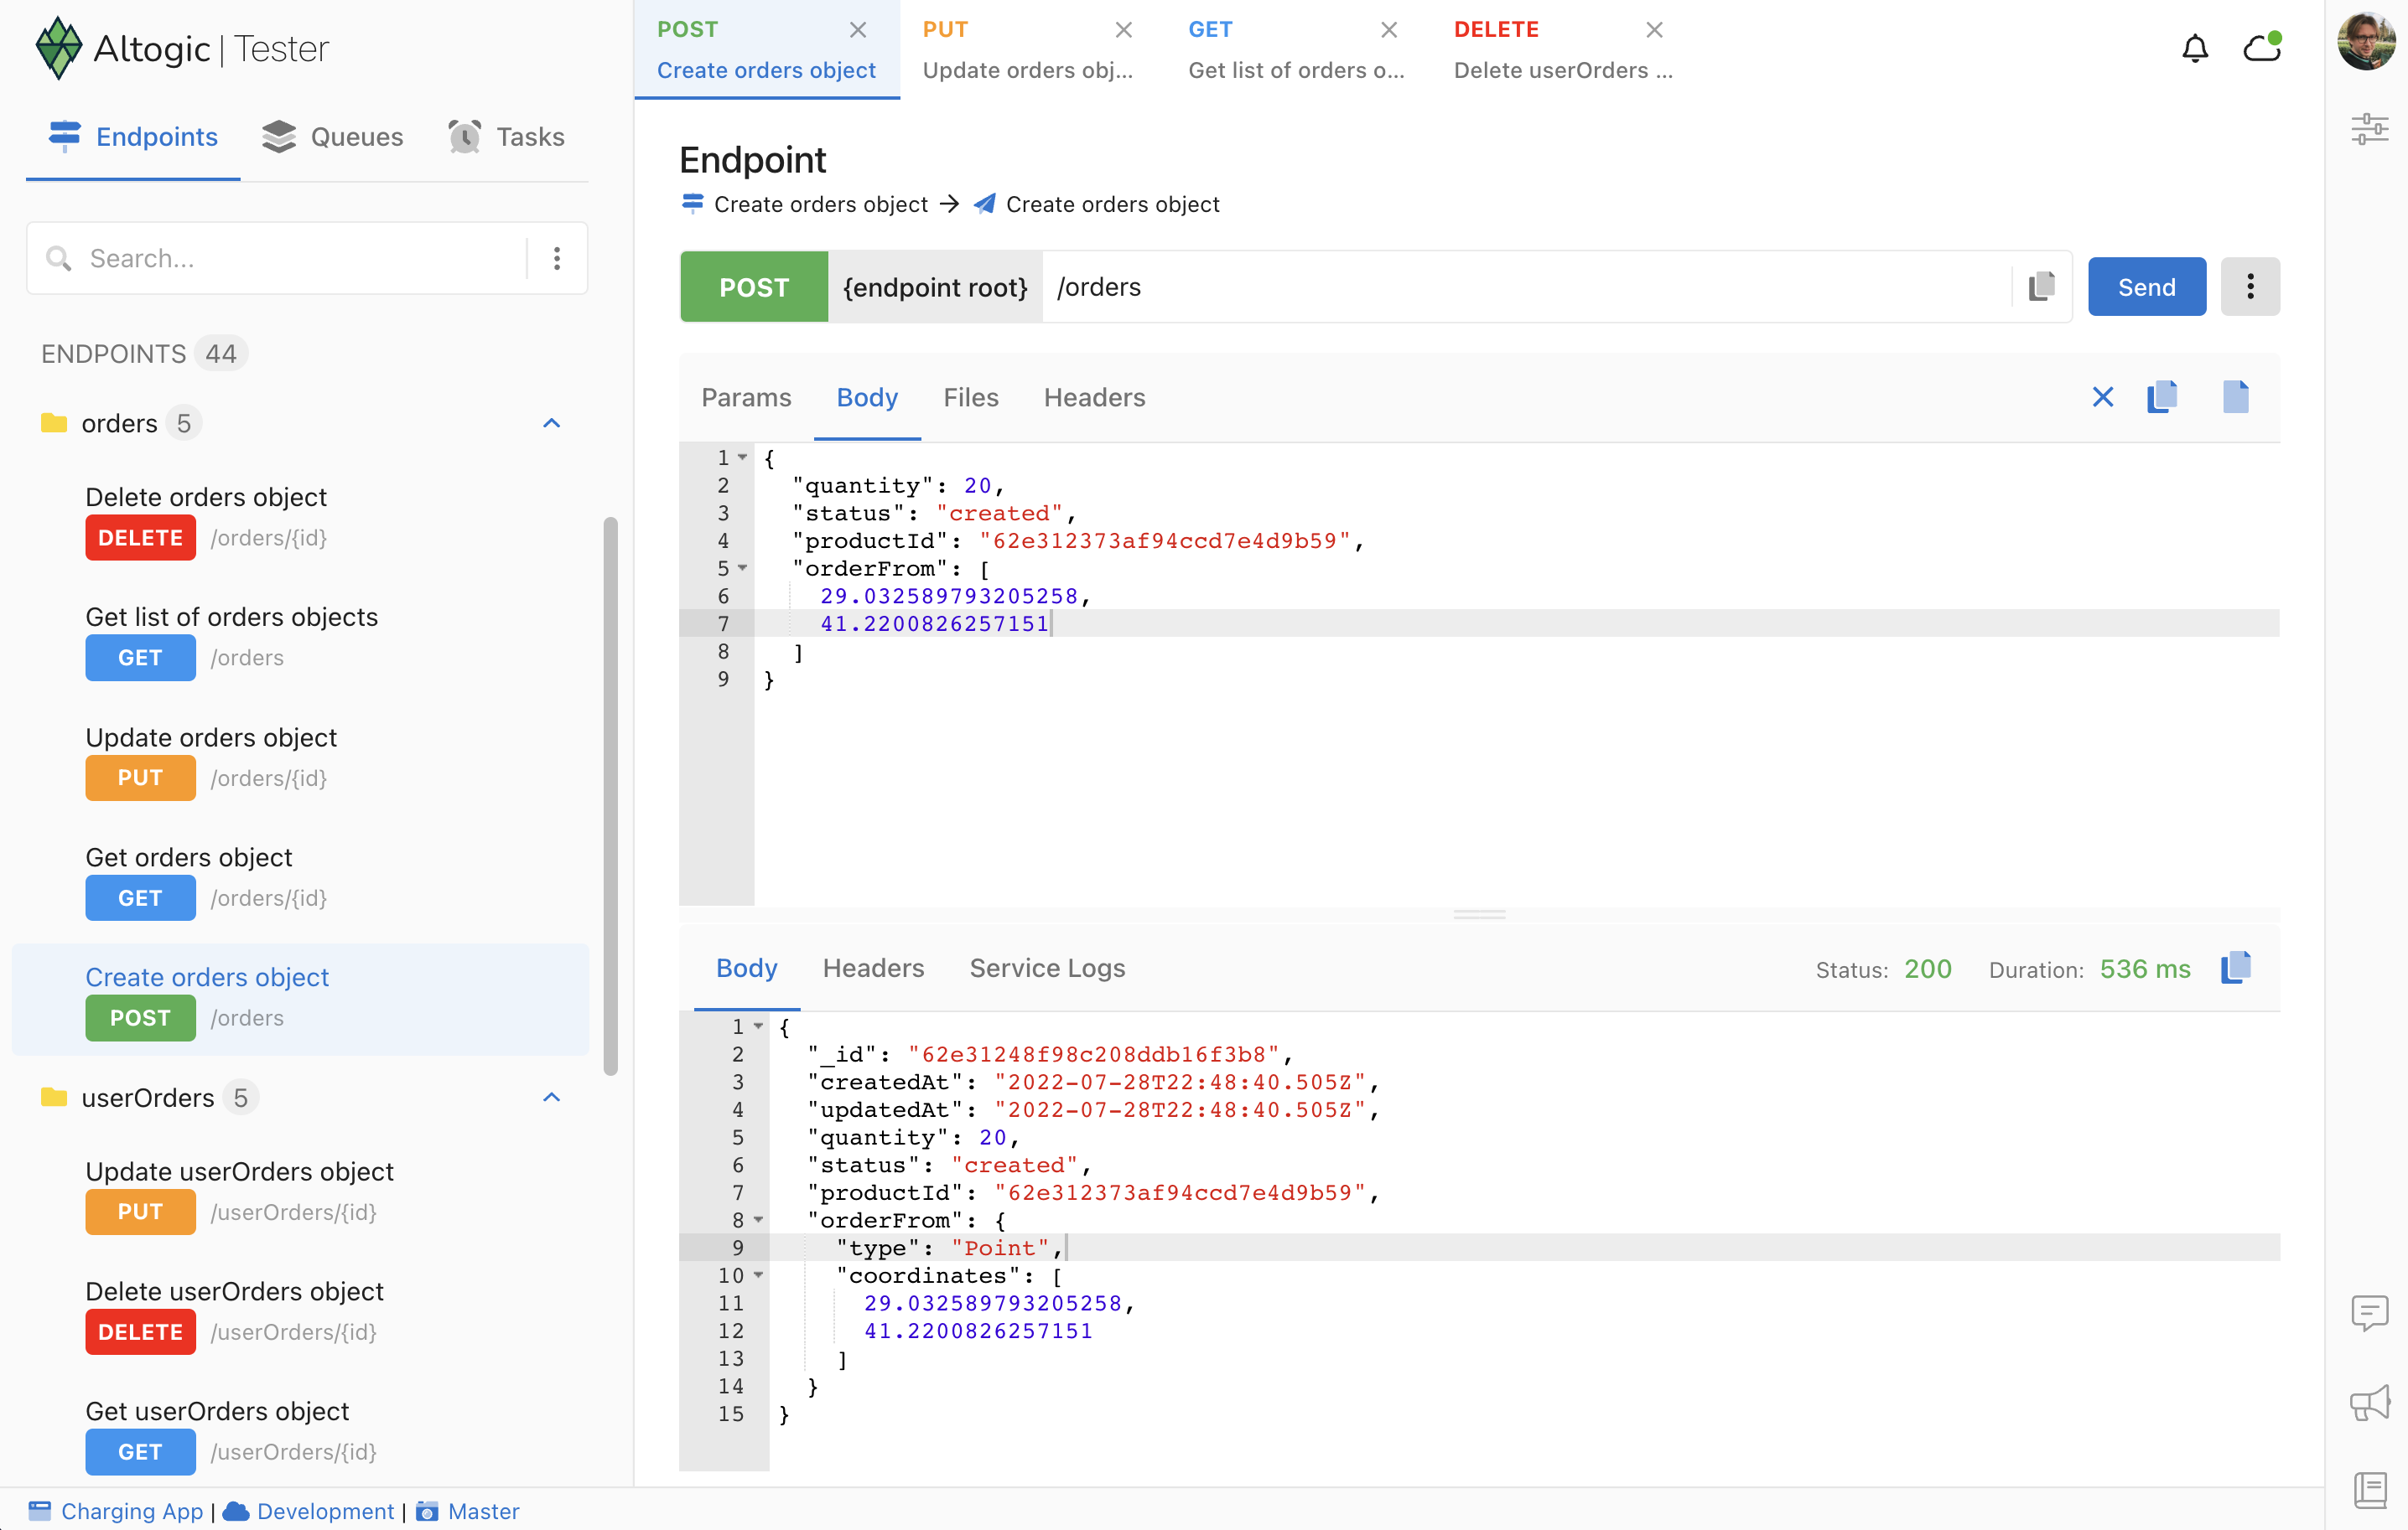The height and width of the screenshot is (1530, 2408).
Task: Fold the orderFrom array on line 5
Action: [743, 567]
